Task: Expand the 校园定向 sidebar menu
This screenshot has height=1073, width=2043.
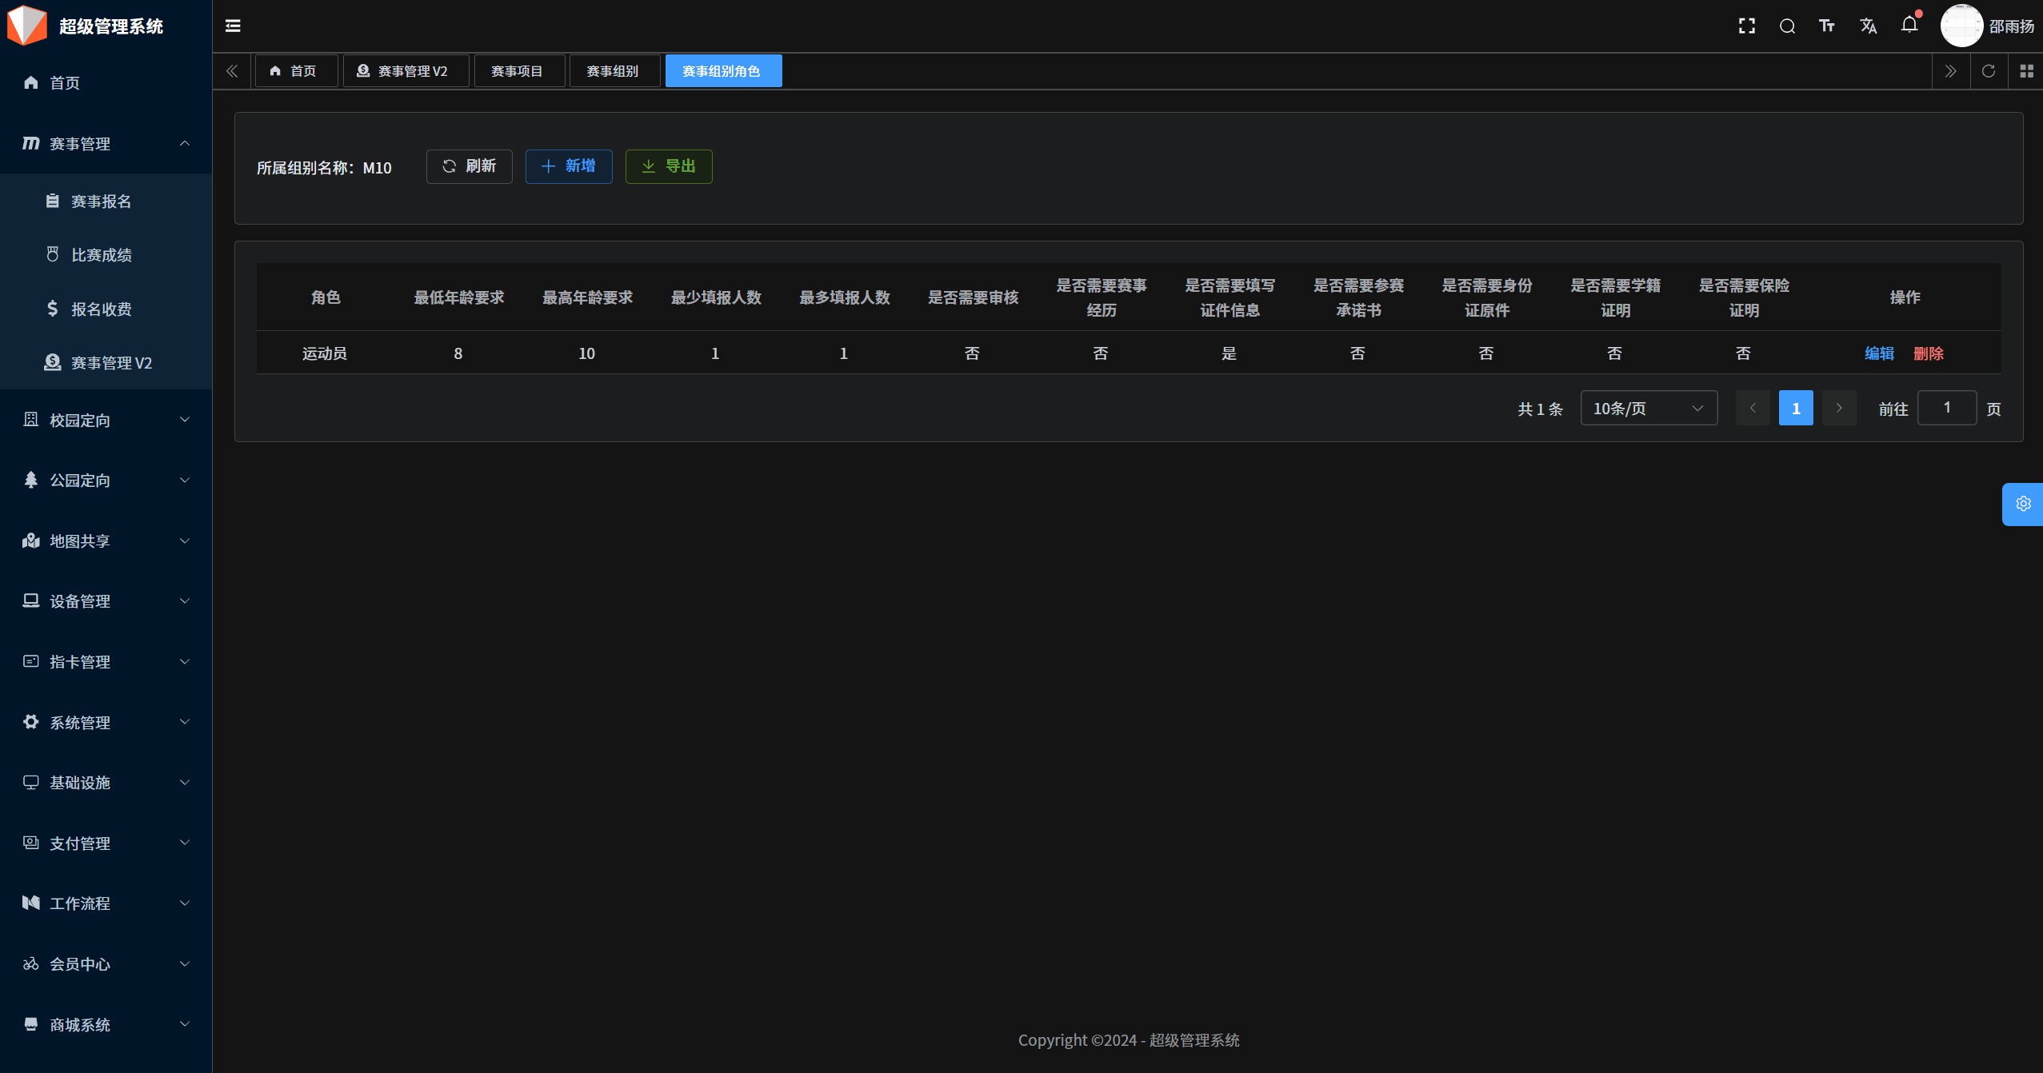Action: tap(106, 420)
